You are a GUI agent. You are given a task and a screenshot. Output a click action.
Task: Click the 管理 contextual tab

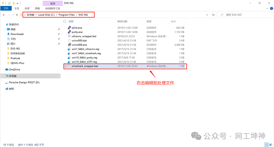click(53, 4)
